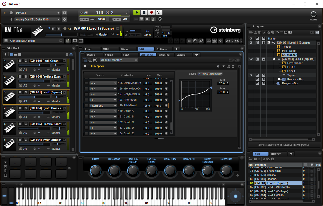Click the Undo arrow in toolbar
The width and height of the screenshot is (323, 206).
click(x=228, y=41)
